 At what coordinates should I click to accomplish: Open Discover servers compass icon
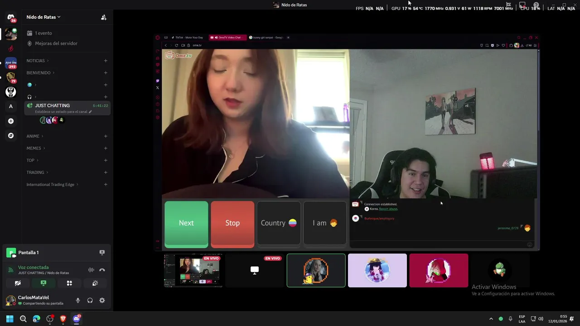click(11, 135)
